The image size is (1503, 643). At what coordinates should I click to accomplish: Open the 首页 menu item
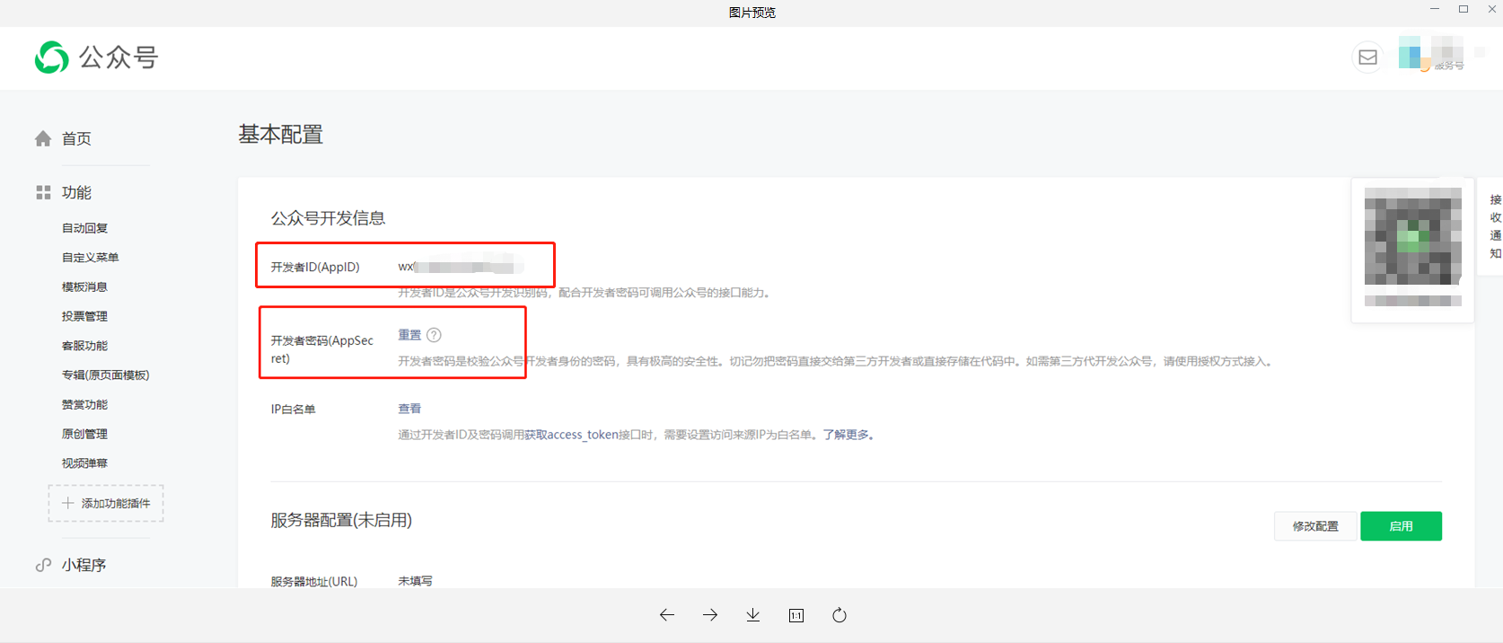[x=76, y=138]
